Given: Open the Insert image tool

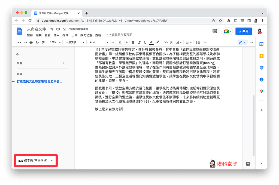Looking at the screenshot, I should point(178,42).
